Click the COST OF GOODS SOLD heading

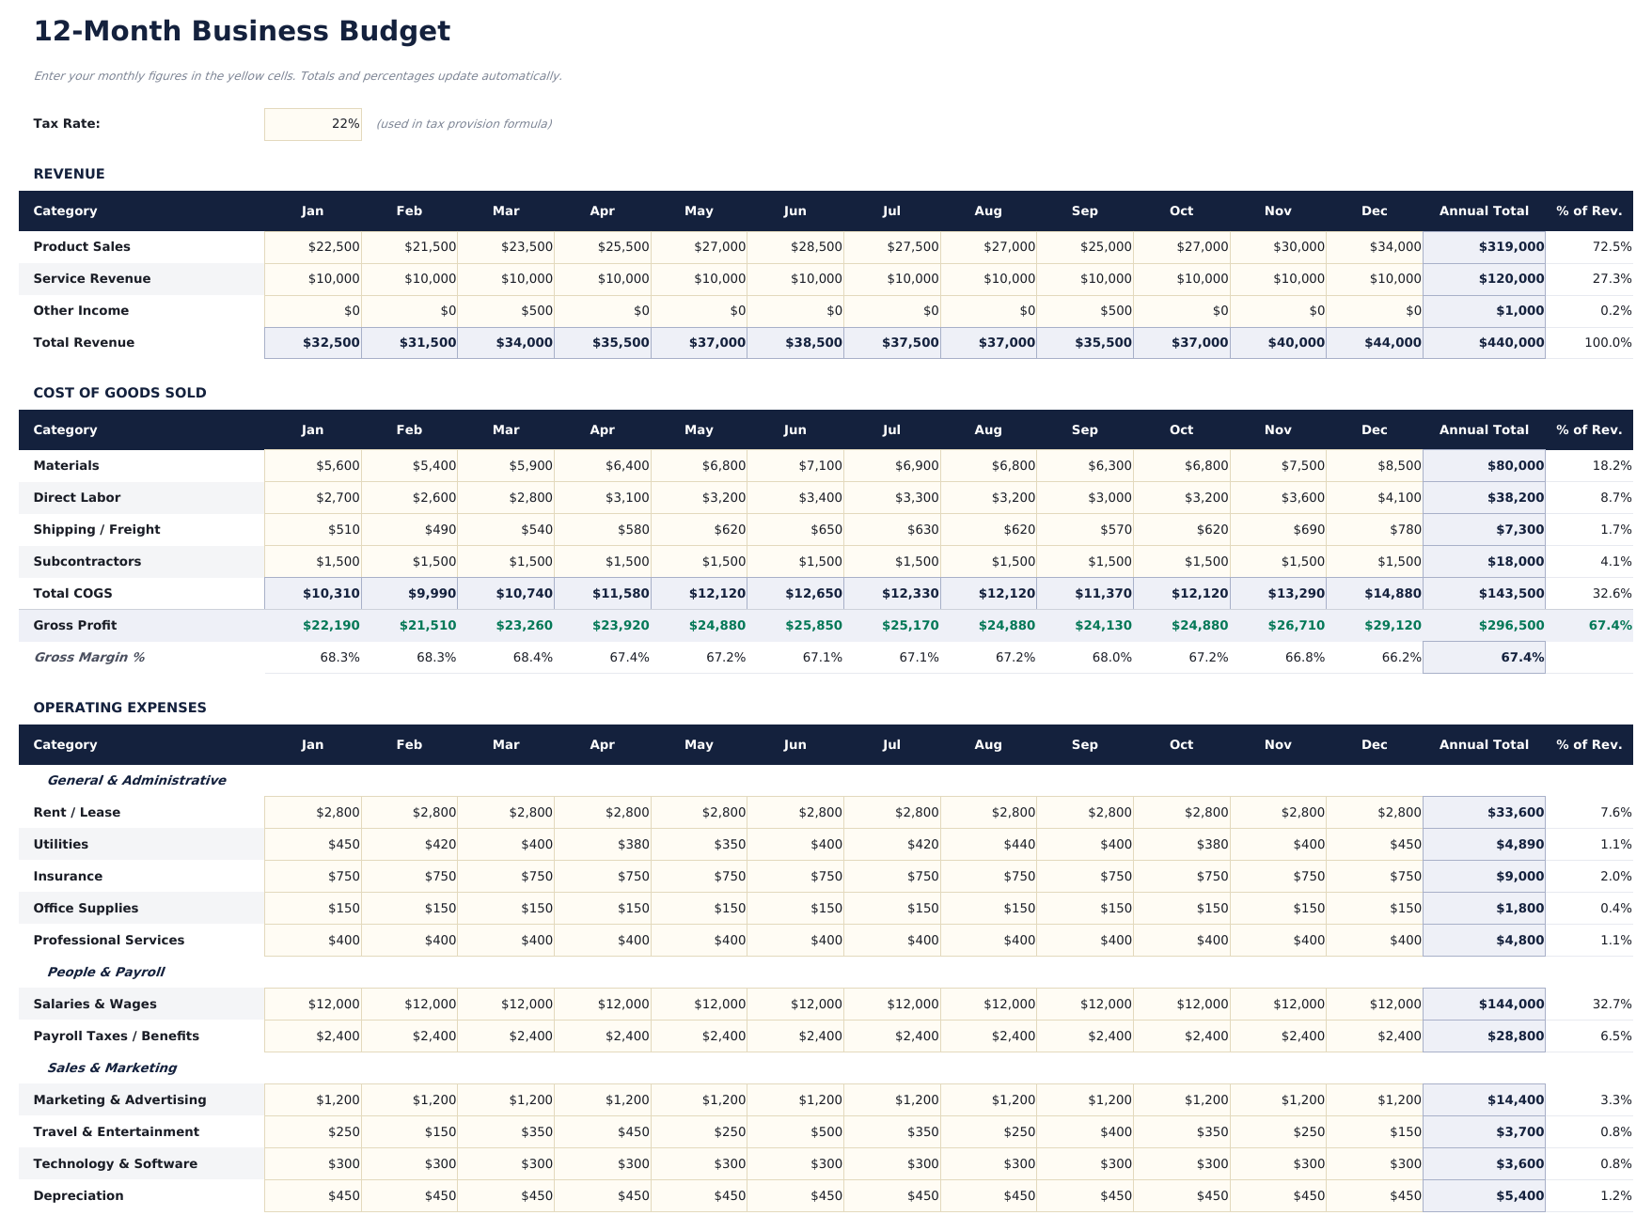coord(119,392)
